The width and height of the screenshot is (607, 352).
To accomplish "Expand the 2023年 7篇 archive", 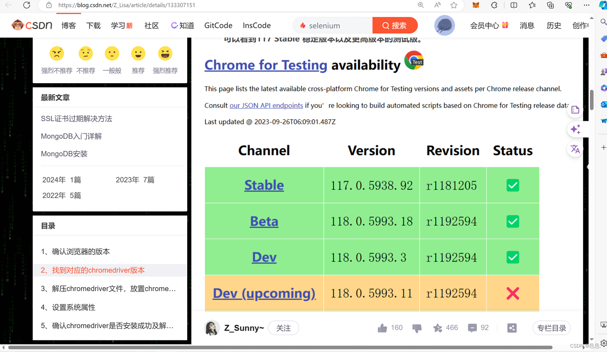I will click(134, 180).
